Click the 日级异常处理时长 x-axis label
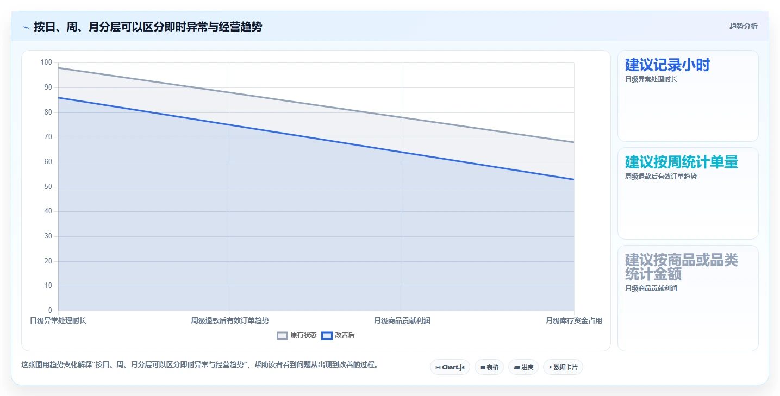 (58, 321)
